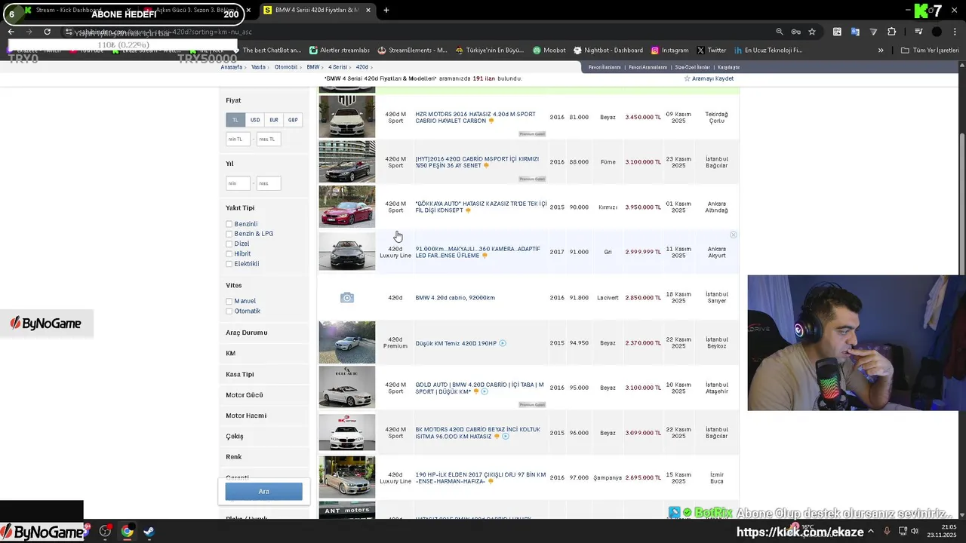This screenshot has height=543, width=966.
Task: Open the browser zoom magnifier icon
Action: [x=780, y=32]
